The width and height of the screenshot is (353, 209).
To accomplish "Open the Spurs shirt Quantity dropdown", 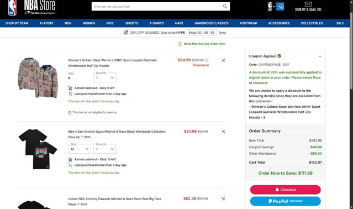I will pyautogui.click(x=104, y=149).
